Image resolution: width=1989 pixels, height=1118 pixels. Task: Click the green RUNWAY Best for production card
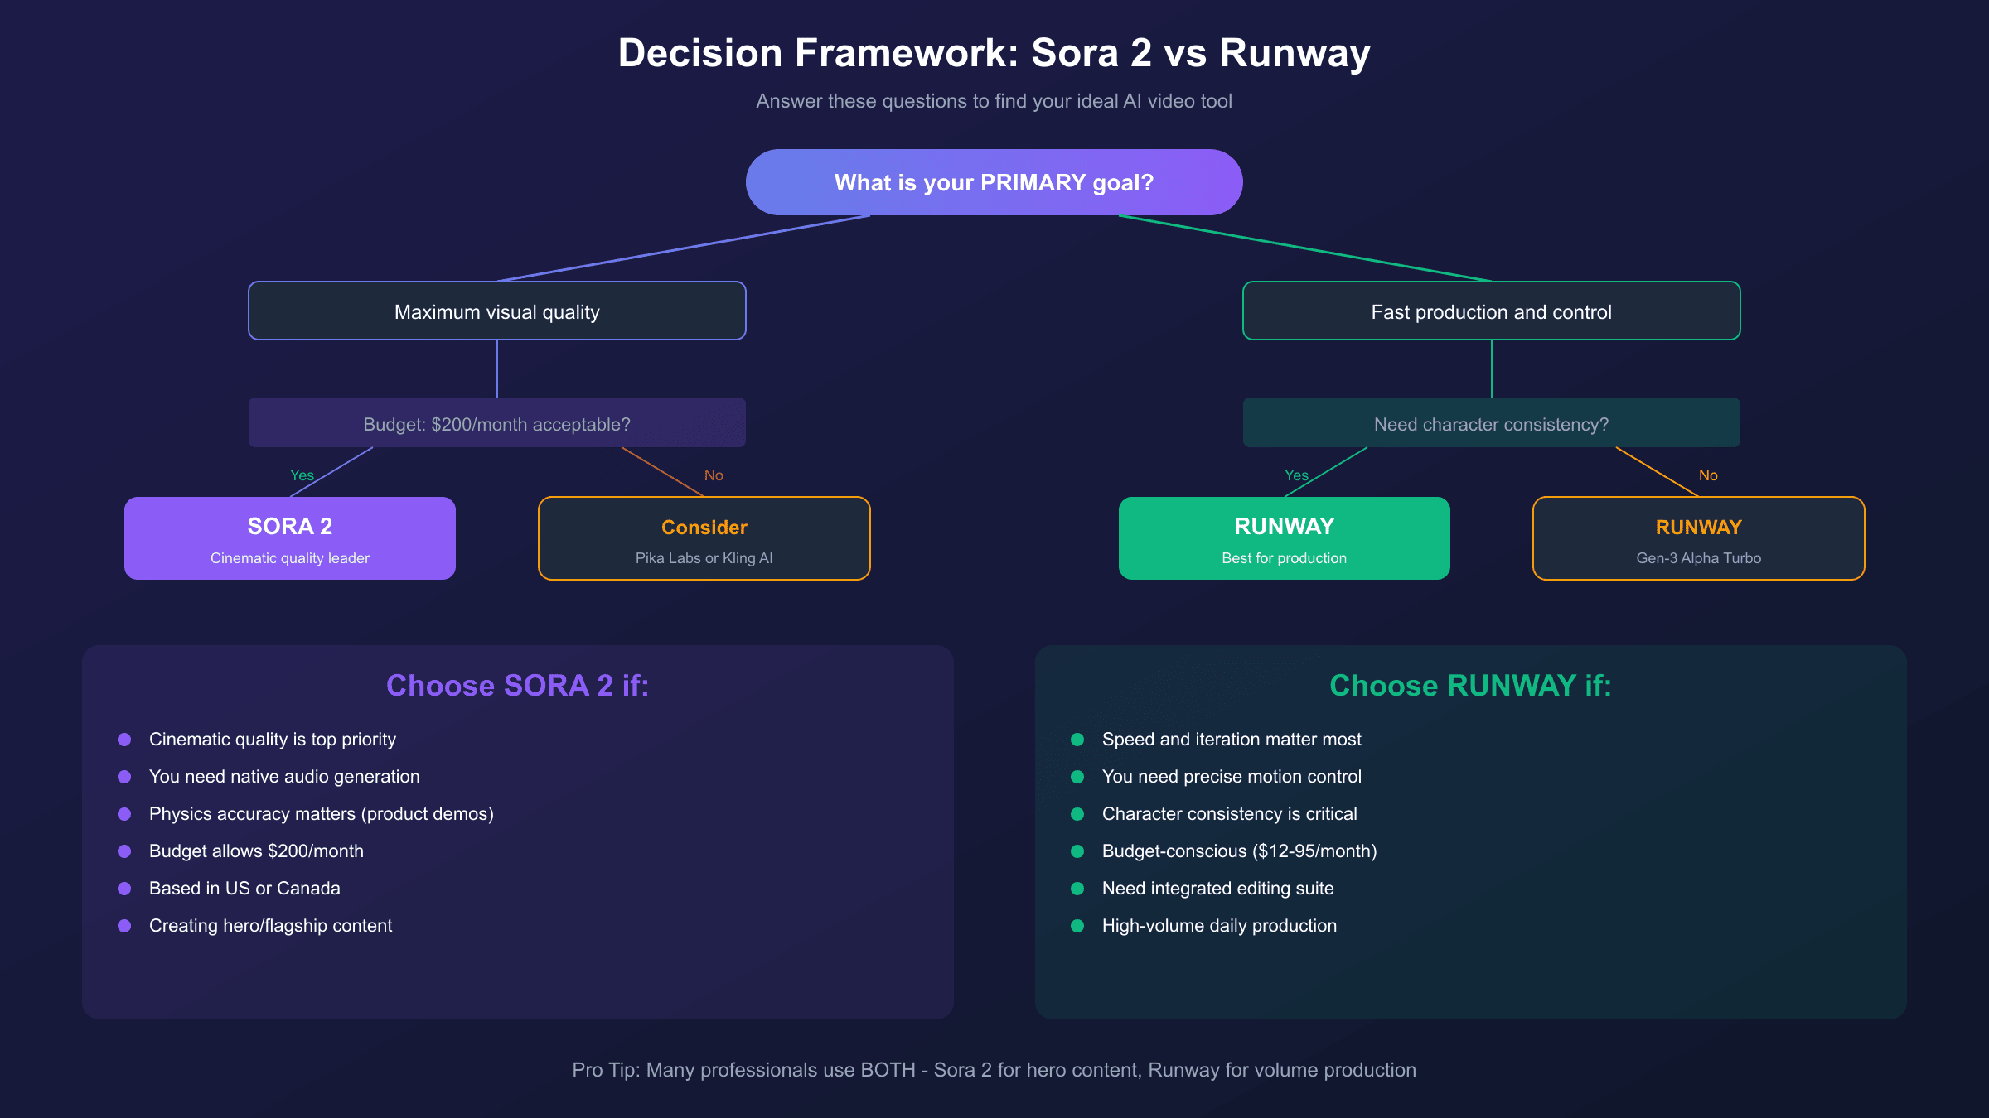pyautogui.click(x=1284, y=538)
